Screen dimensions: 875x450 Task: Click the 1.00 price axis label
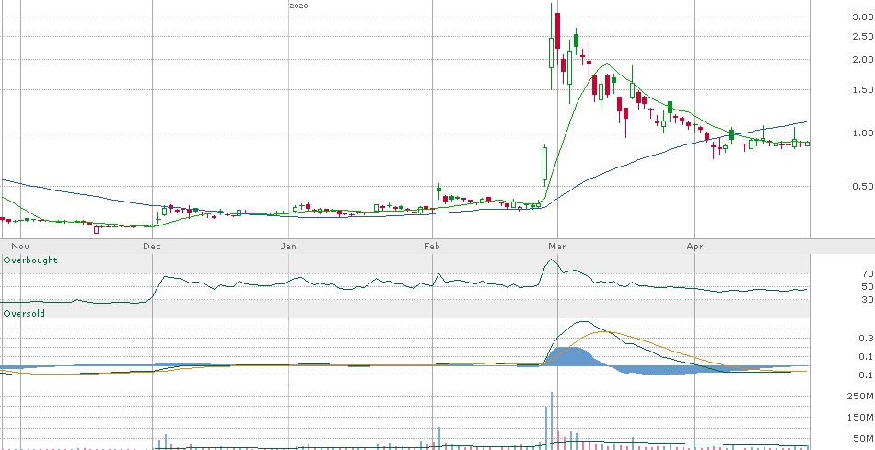click(x=862, y=133)
